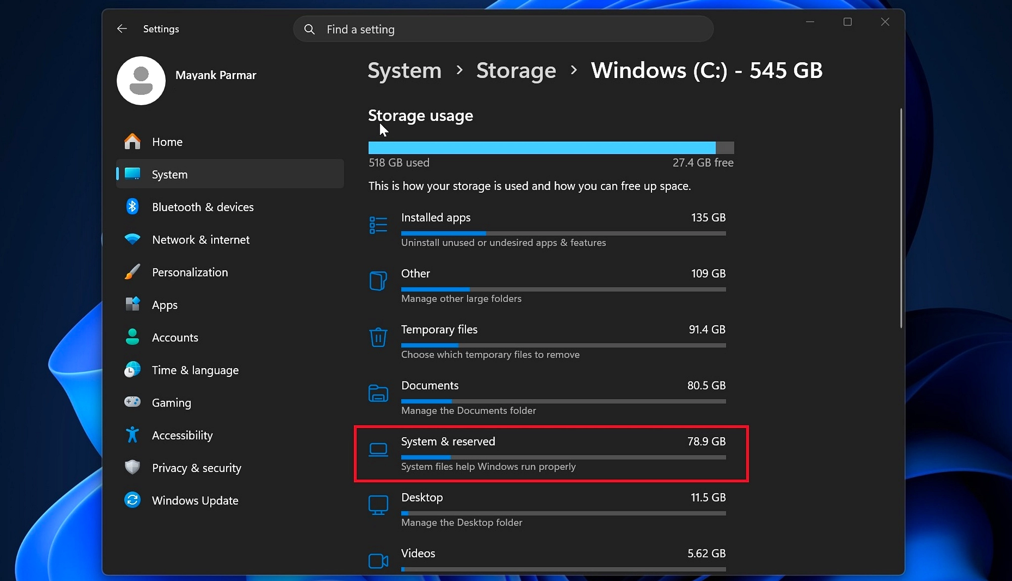Click the Wi-Fi network icon
Viewport: 1012px width, 581px height.
132,239
